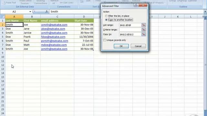Close the Advanced Filter dialog

coord(143,5)
